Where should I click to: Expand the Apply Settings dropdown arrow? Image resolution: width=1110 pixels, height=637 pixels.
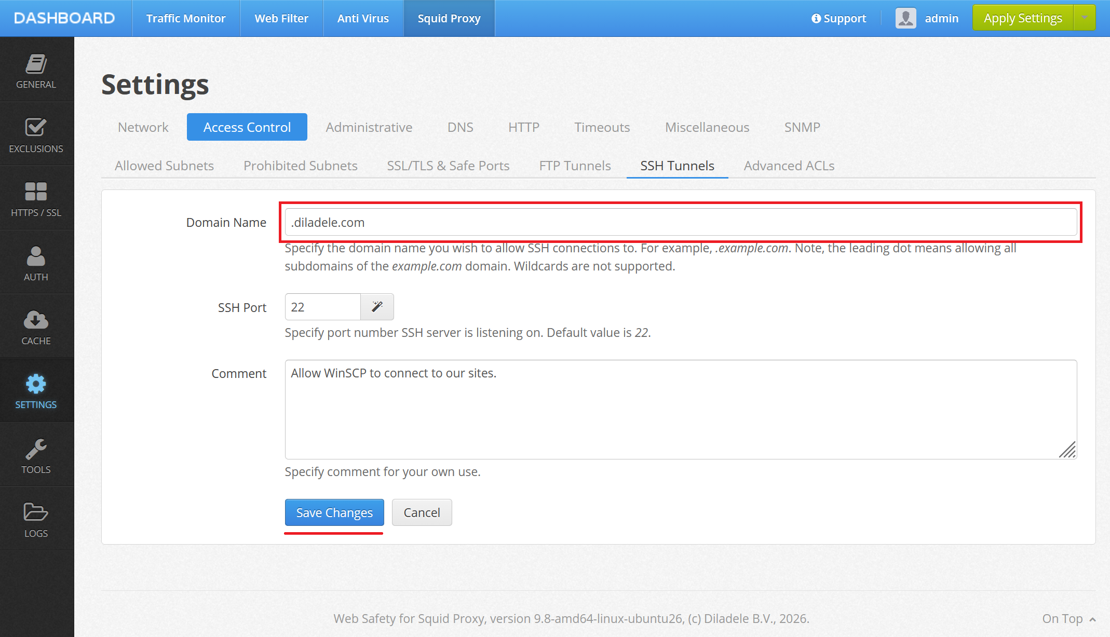click(x=1085, y=18)
